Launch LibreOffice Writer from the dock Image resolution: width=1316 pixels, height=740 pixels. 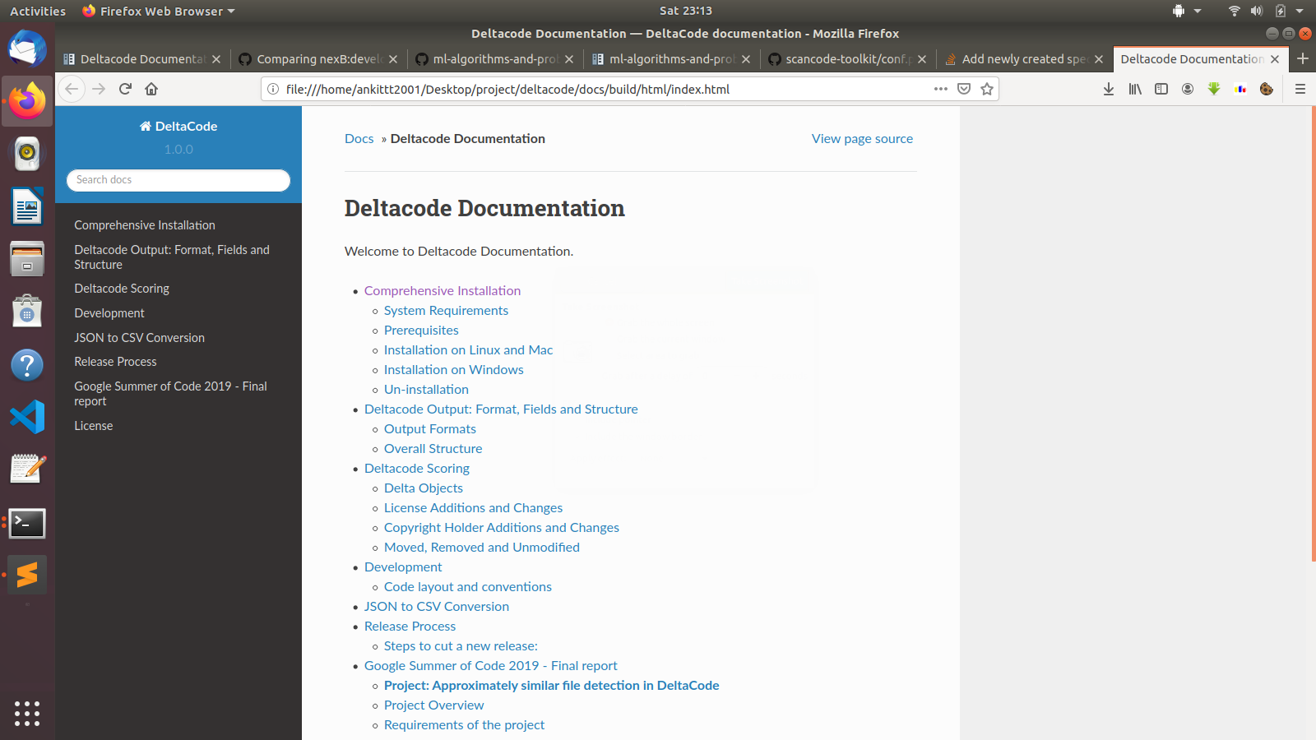click(x=27, y=206)
